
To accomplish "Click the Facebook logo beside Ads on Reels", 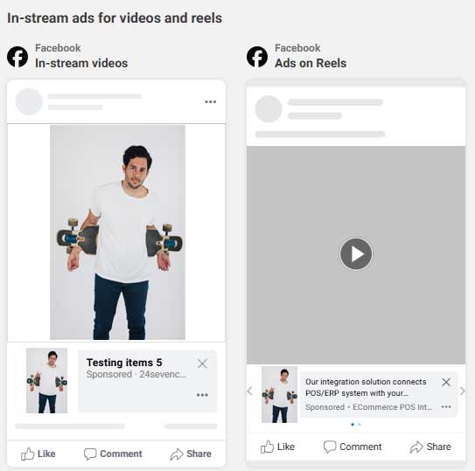I will coord(257,57).
